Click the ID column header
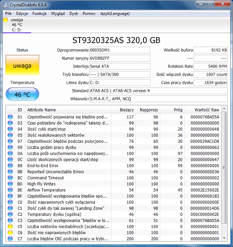The height and width of the screenshot is (247, 233). (x=20, y=110)
